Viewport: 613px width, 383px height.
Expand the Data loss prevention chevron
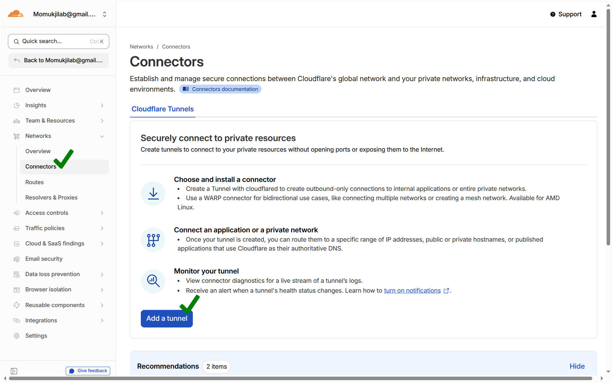102,274
